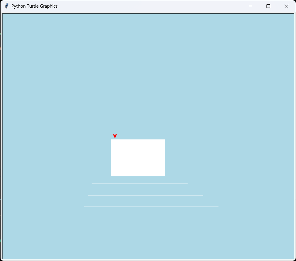Click the "Python Turtle Graphics" title text
296x261 pixels.
click(x=34, y=6)
